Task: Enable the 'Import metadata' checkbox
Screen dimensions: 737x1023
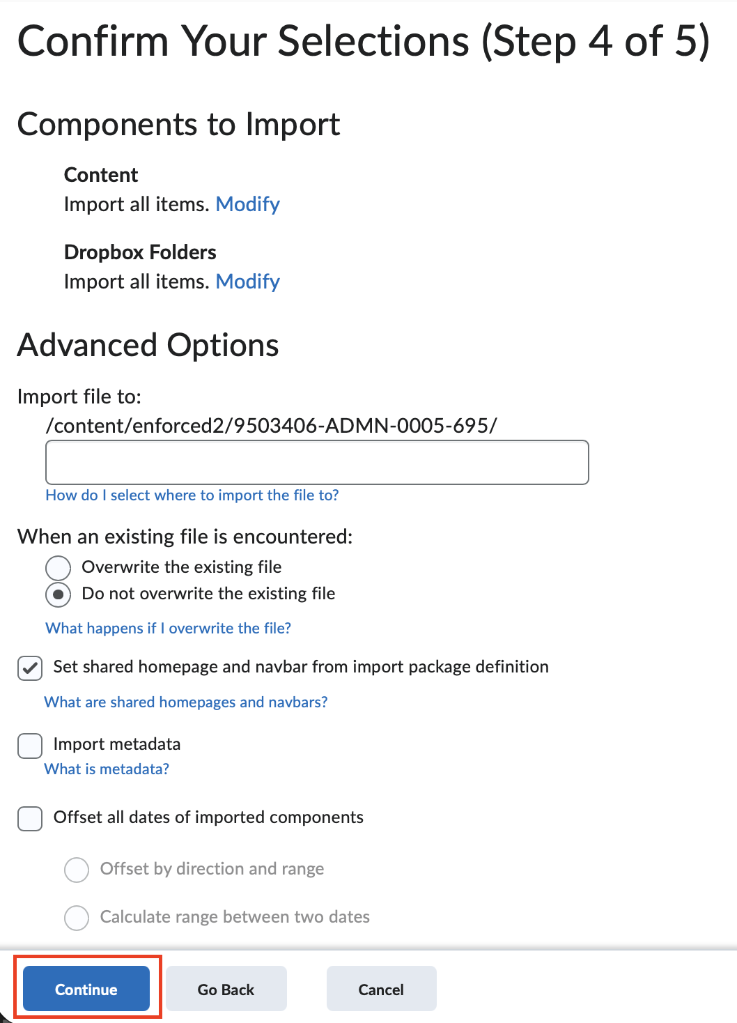Action: 29,745
